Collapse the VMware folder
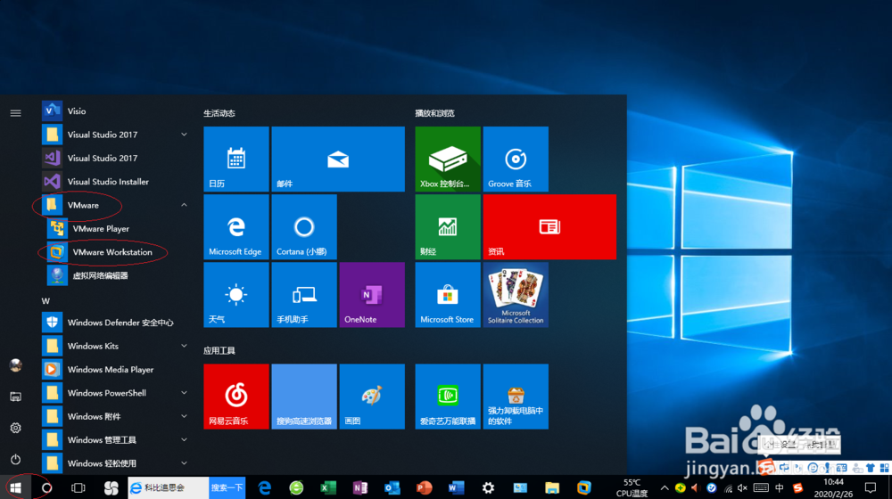 114,205
